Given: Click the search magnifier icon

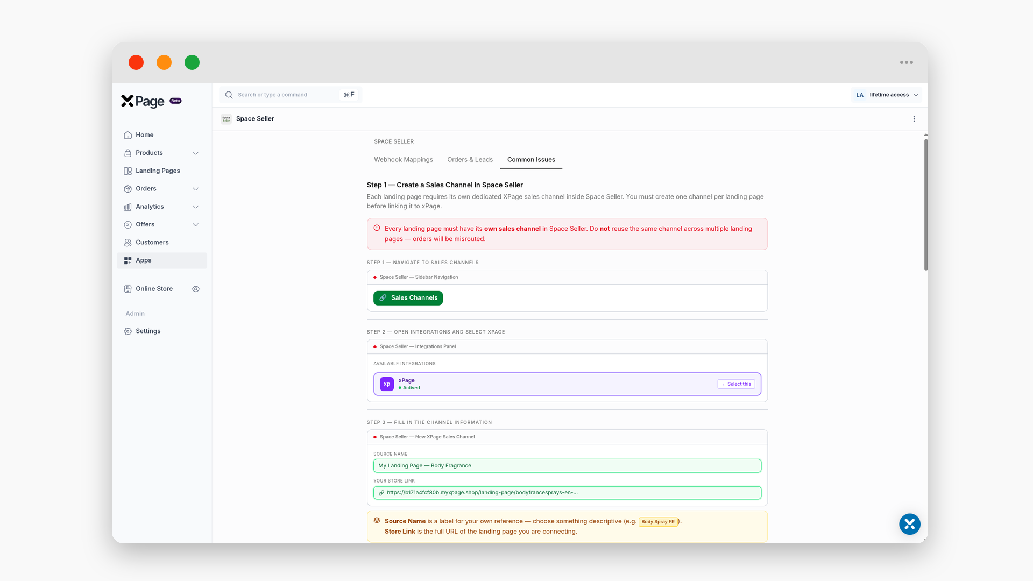Looking at the screenshot, I should pyautogui.click(x=229, y=95).
